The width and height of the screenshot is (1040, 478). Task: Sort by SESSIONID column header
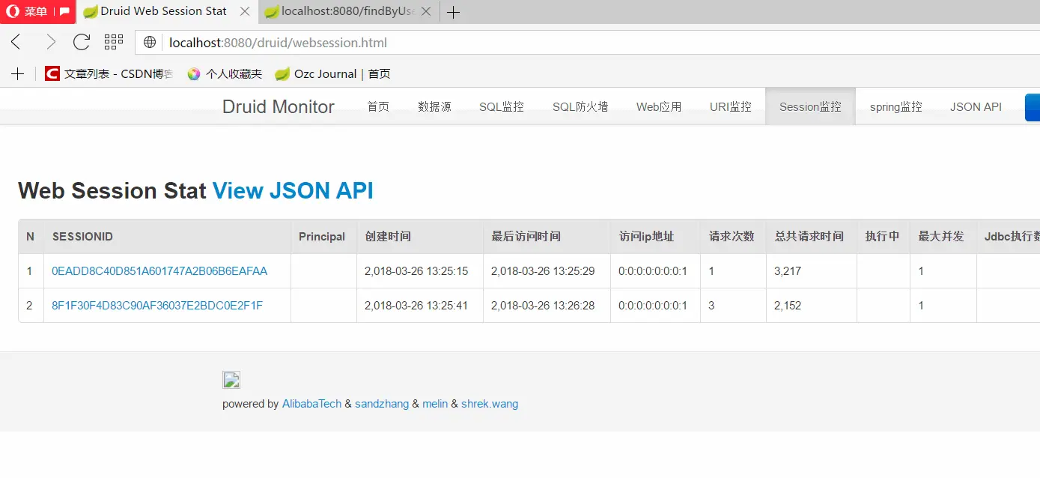[x=167, y=236]
